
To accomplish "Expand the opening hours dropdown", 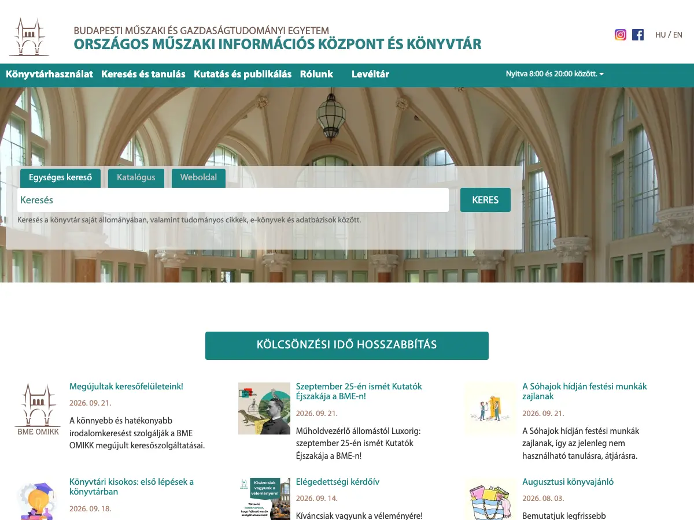I will click(555, 74).
